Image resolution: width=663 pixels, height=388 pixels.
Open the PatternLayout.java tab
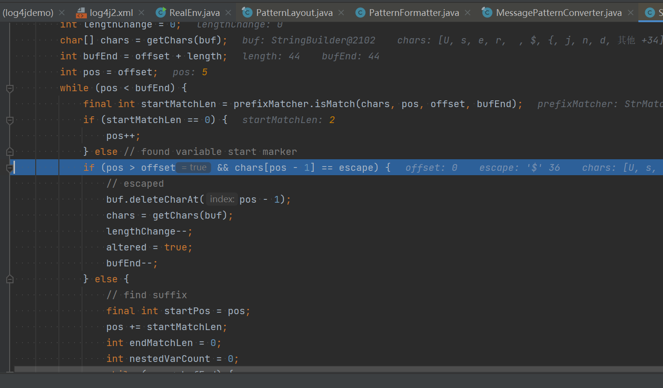pos(294,13)
